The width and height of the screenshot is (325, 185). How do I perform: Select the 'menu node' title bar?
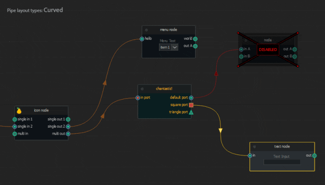coord(169,30)
